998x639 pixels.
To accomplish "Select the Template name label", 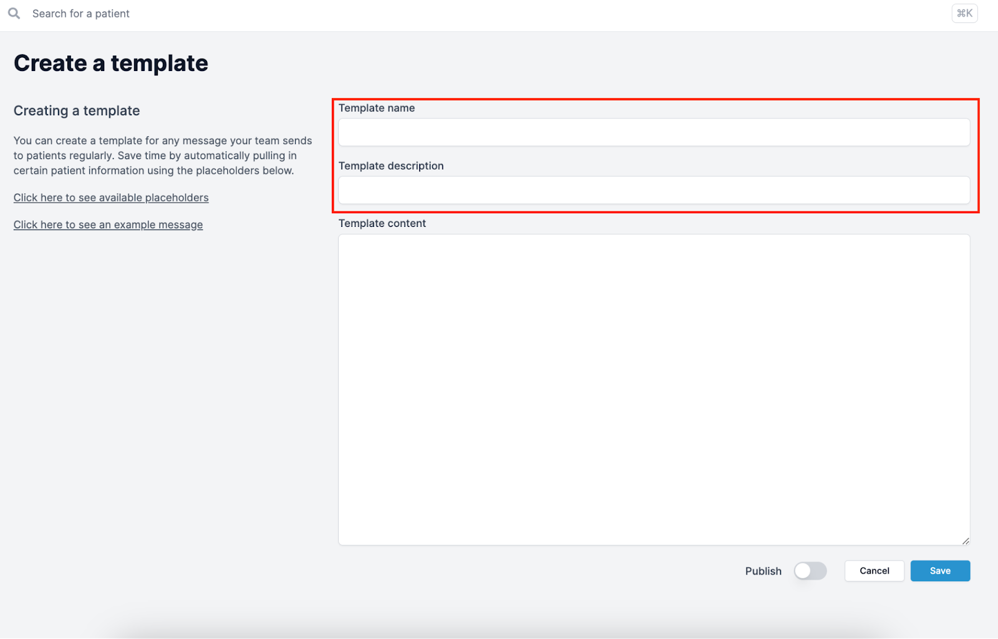I will (377, 108).
